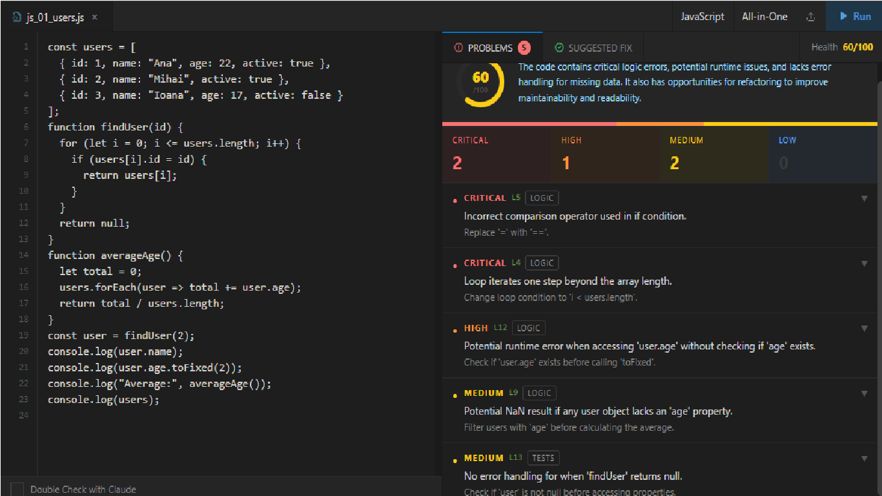Filter by HIGH severity card
This screenshot has height=496, width=882.
605,154
